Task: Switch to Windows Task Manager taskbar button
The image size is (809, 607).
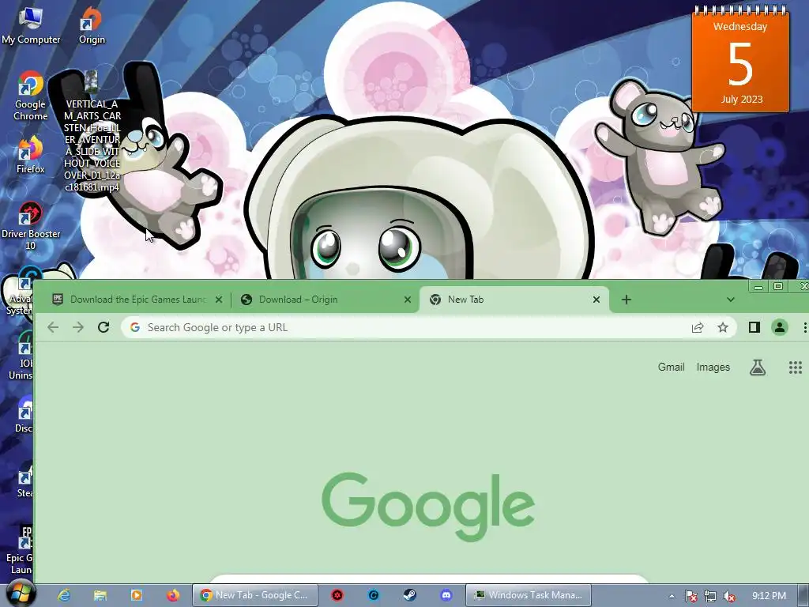Action: click(529, 595)
